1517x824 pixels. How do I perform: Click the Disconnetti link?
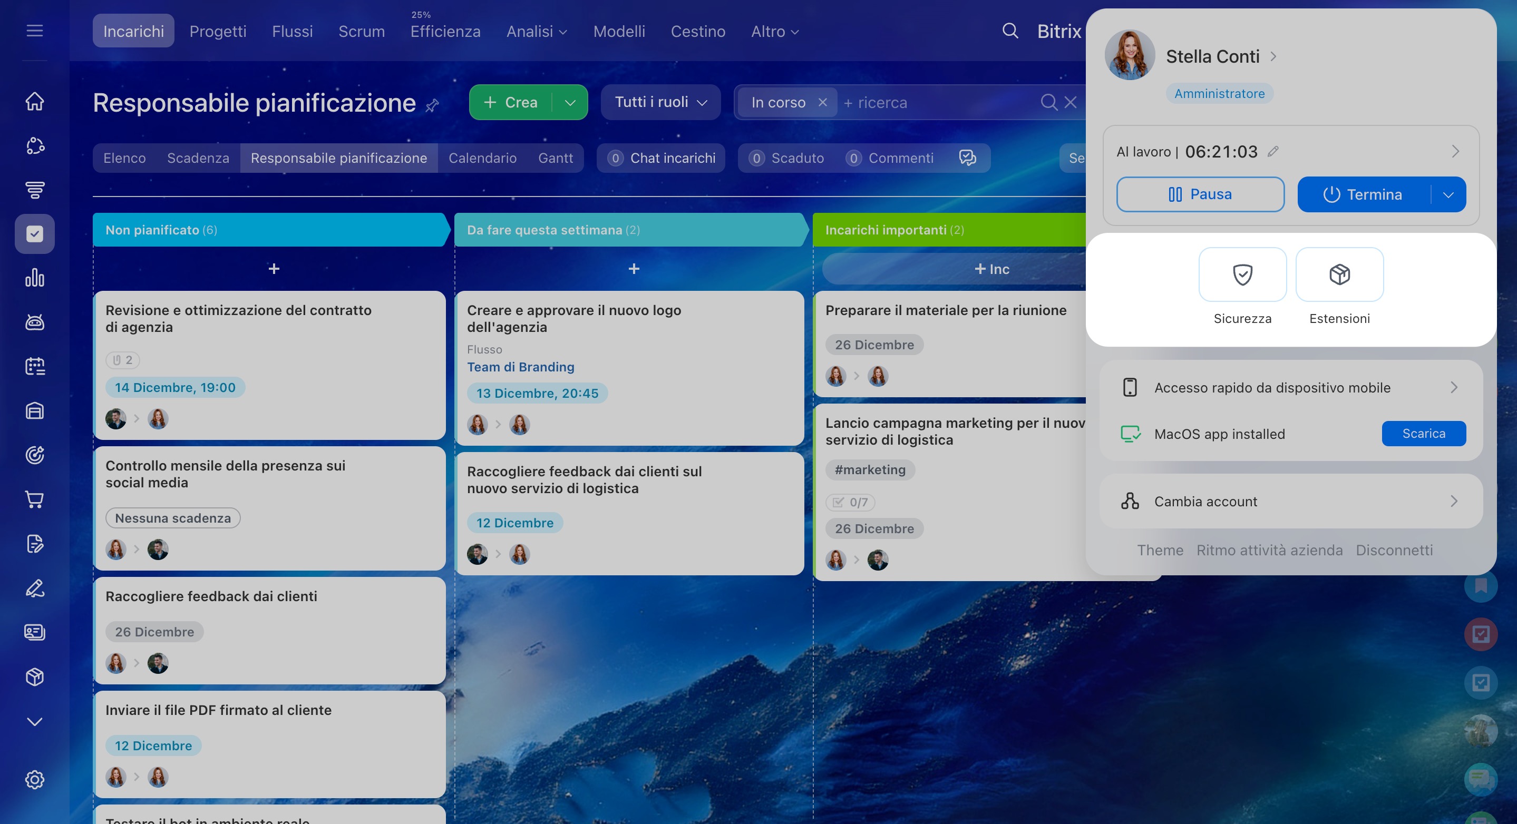coord(1394,551)
